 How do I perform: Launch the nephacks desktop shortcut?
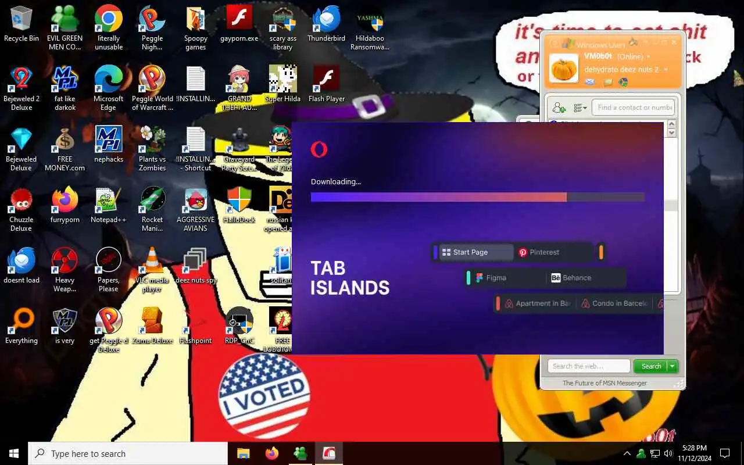[109, 145]
